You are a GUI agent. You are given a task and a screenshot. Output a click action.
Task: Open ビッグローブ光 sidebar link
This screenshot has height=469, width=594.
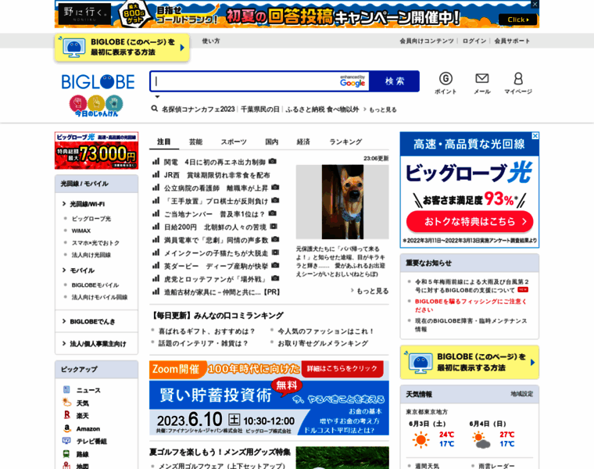[91, 219]
